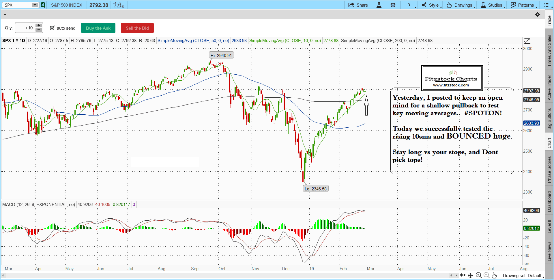Viewport: 554px width, 280px height.
Task: Open the Drawing set: Default dropdown
Action: 523,276
